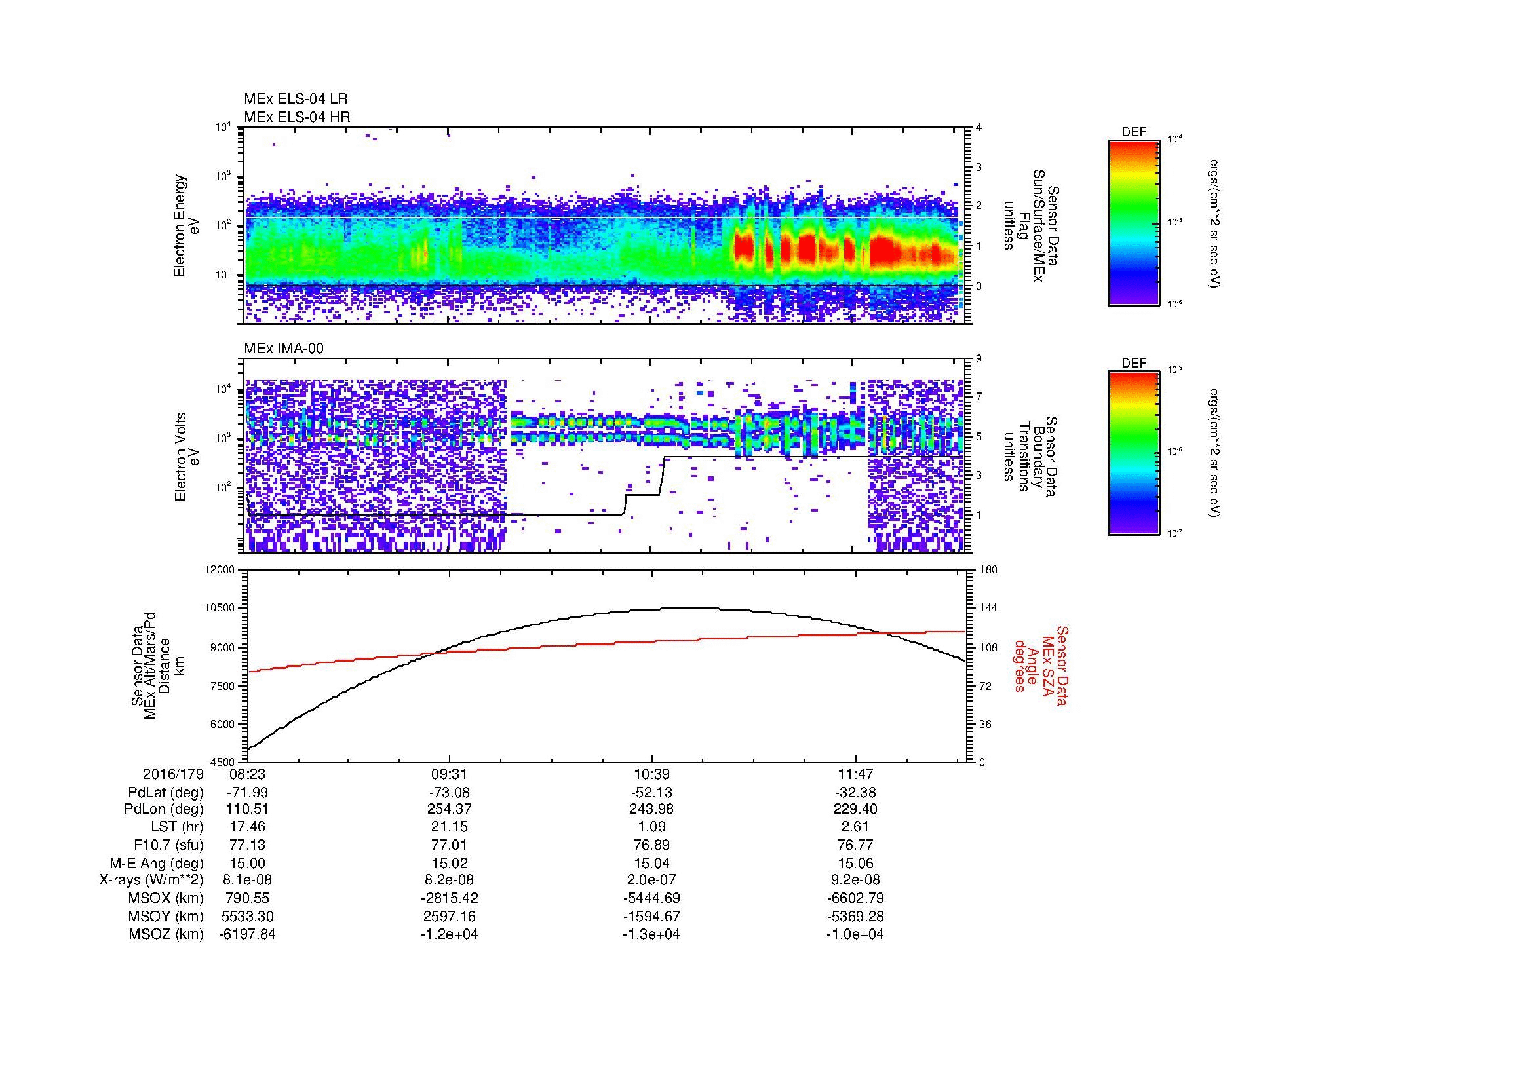Click the LST value '2.61'
1533x1083 pixels.
click(x=855, y=827)
